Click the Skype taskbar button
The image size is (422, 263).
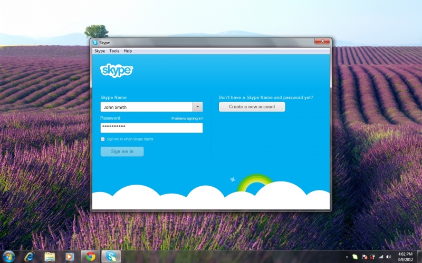tap(112, 256)
